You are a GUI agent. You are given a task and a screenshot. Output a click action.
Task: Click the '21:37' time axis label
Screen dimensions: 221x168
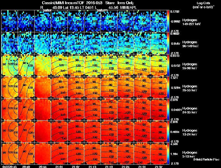tap(159, 167)
